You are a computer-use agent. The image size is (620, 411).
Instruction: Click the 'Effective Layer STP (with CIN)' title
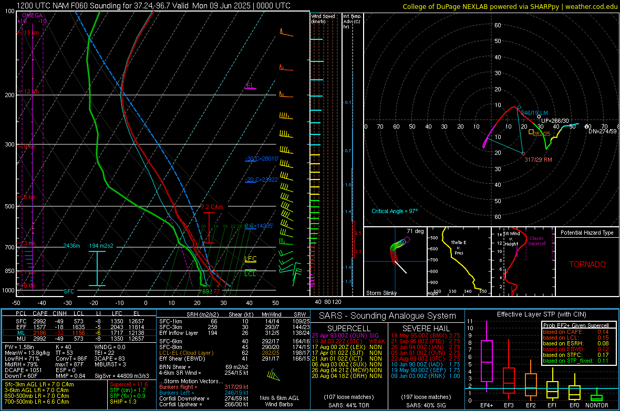click(x=541, y=314)
